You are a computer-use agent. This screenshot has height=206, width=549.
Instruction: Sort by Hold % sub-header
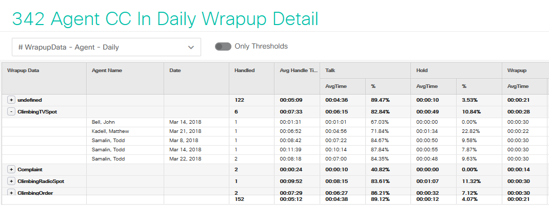pos(479,86)
